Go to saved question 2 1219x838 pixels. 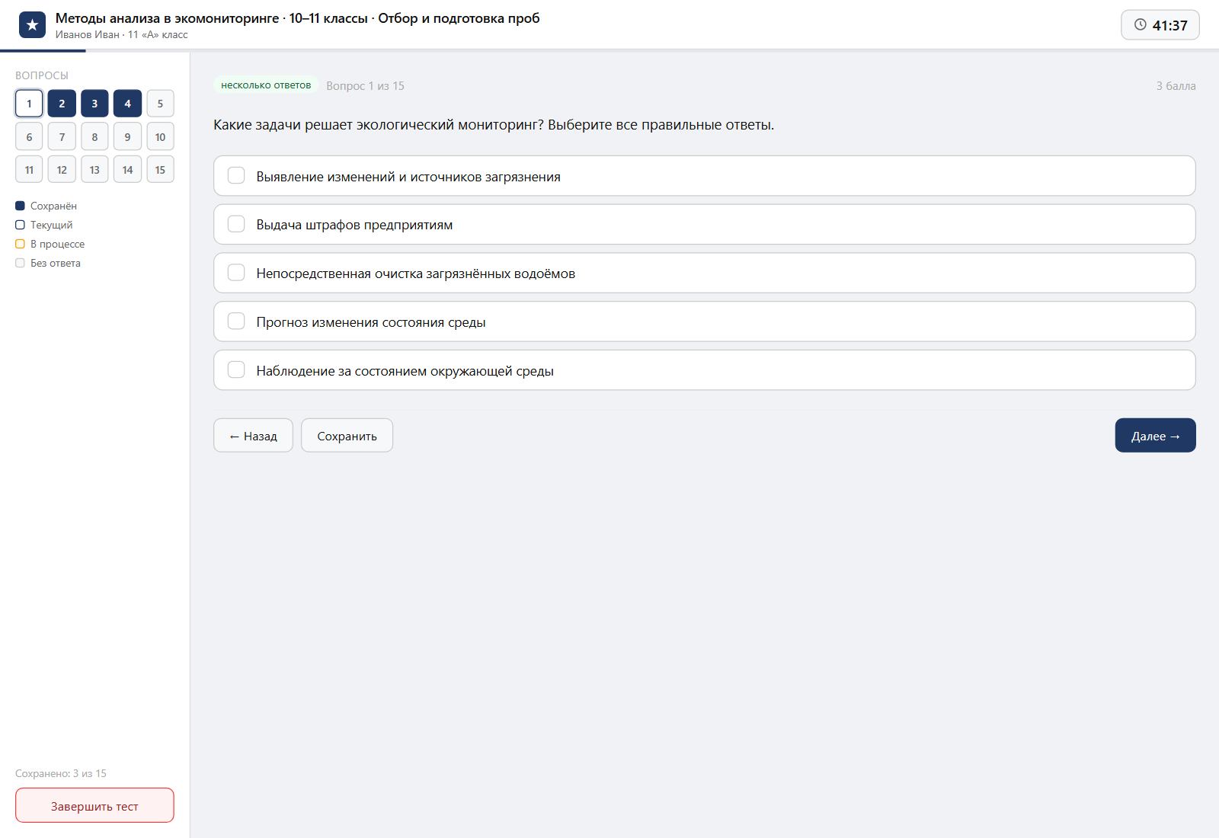[62, 104]
